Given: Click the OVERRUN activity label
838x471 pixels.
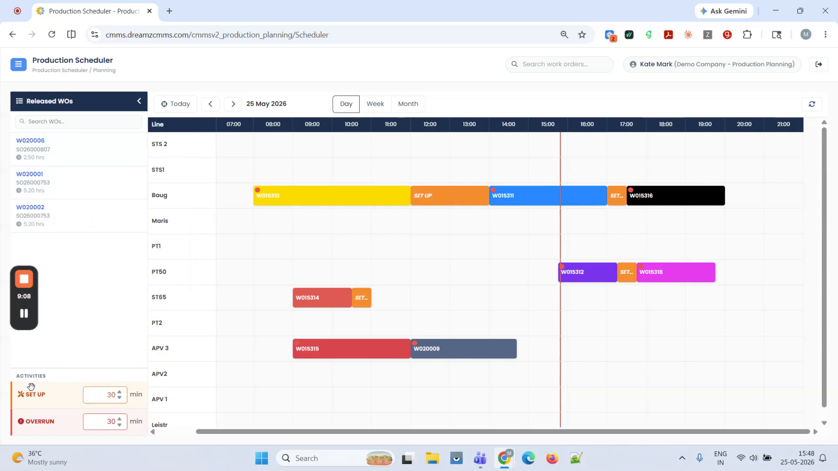Looking at the screenshot, I should pyautogui.click(x=36, y=421).
